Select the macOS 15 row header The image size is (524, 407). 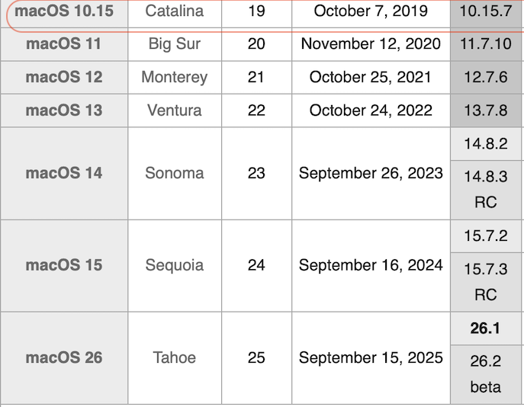tap(64, 265)
